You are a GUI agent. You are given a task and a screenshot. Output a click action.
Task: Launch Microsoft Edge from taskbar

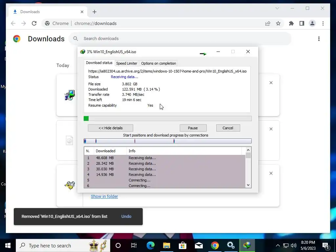click(150, 245)
